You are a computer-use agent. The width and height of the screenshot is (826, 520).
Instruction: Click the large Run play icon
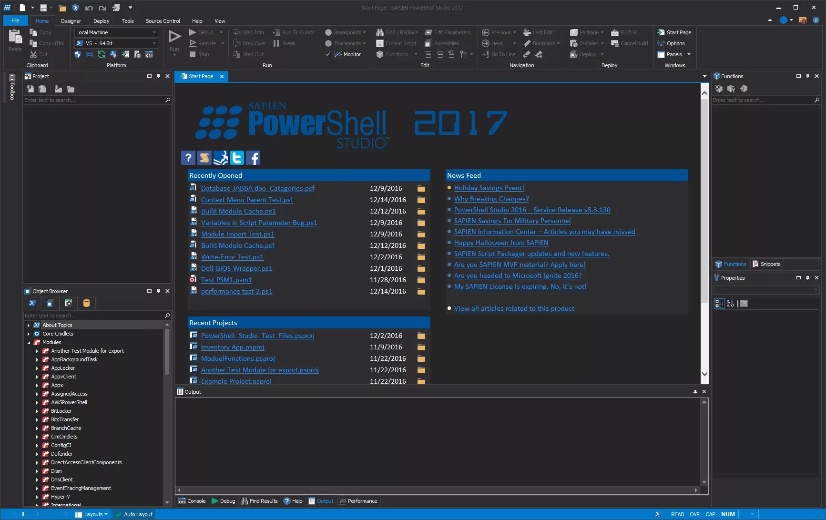(x=174, y=36)
